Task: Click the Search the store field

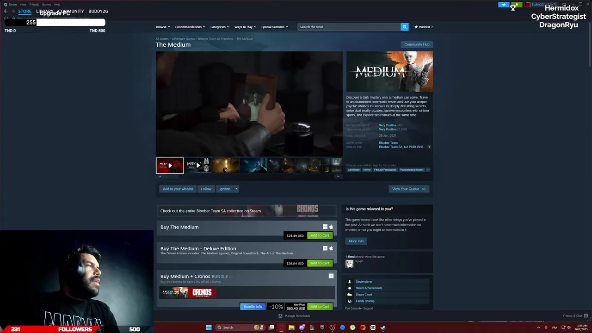Action: pyautogui.click(x=349, y=27)
